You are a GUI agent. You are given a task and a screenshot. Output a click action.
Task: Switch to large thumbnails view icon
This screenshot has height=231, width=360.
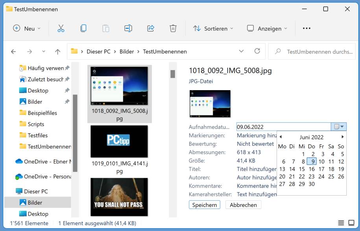(351, 223)
